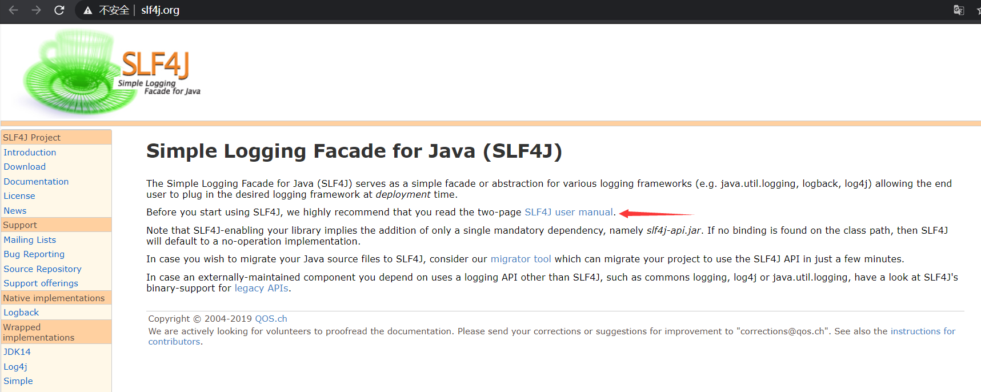Open the QOS.ch copyright link
The width and height of the screenshot is (981, 392).
pos(271,319)
